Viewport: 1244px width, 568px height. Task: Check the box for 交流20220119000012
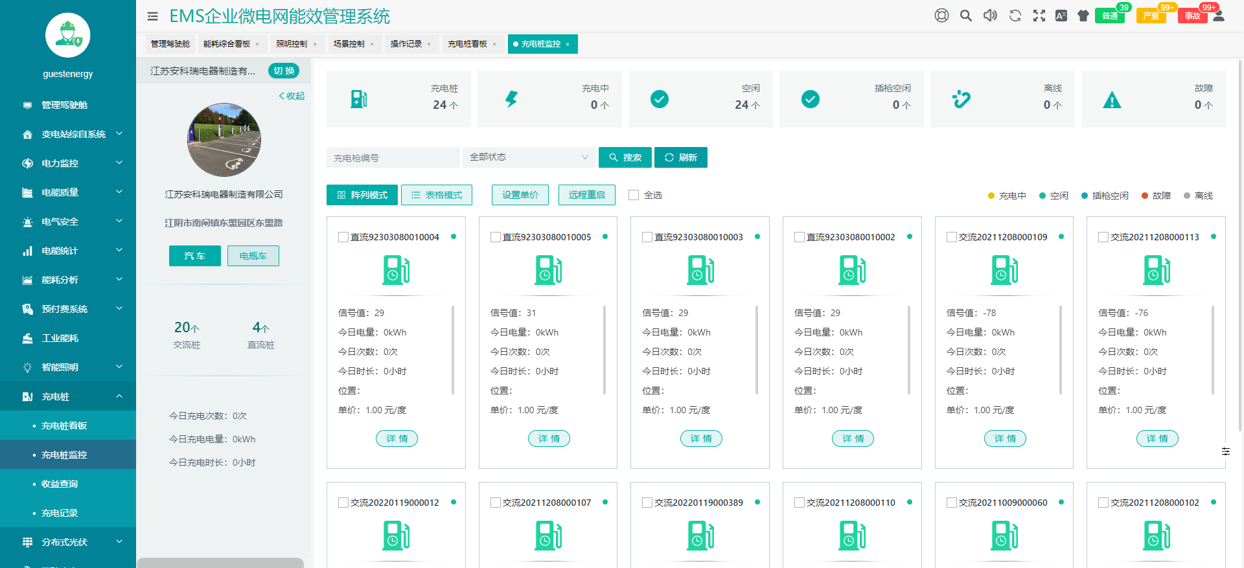pyautogui.click(x=343, y=503)
